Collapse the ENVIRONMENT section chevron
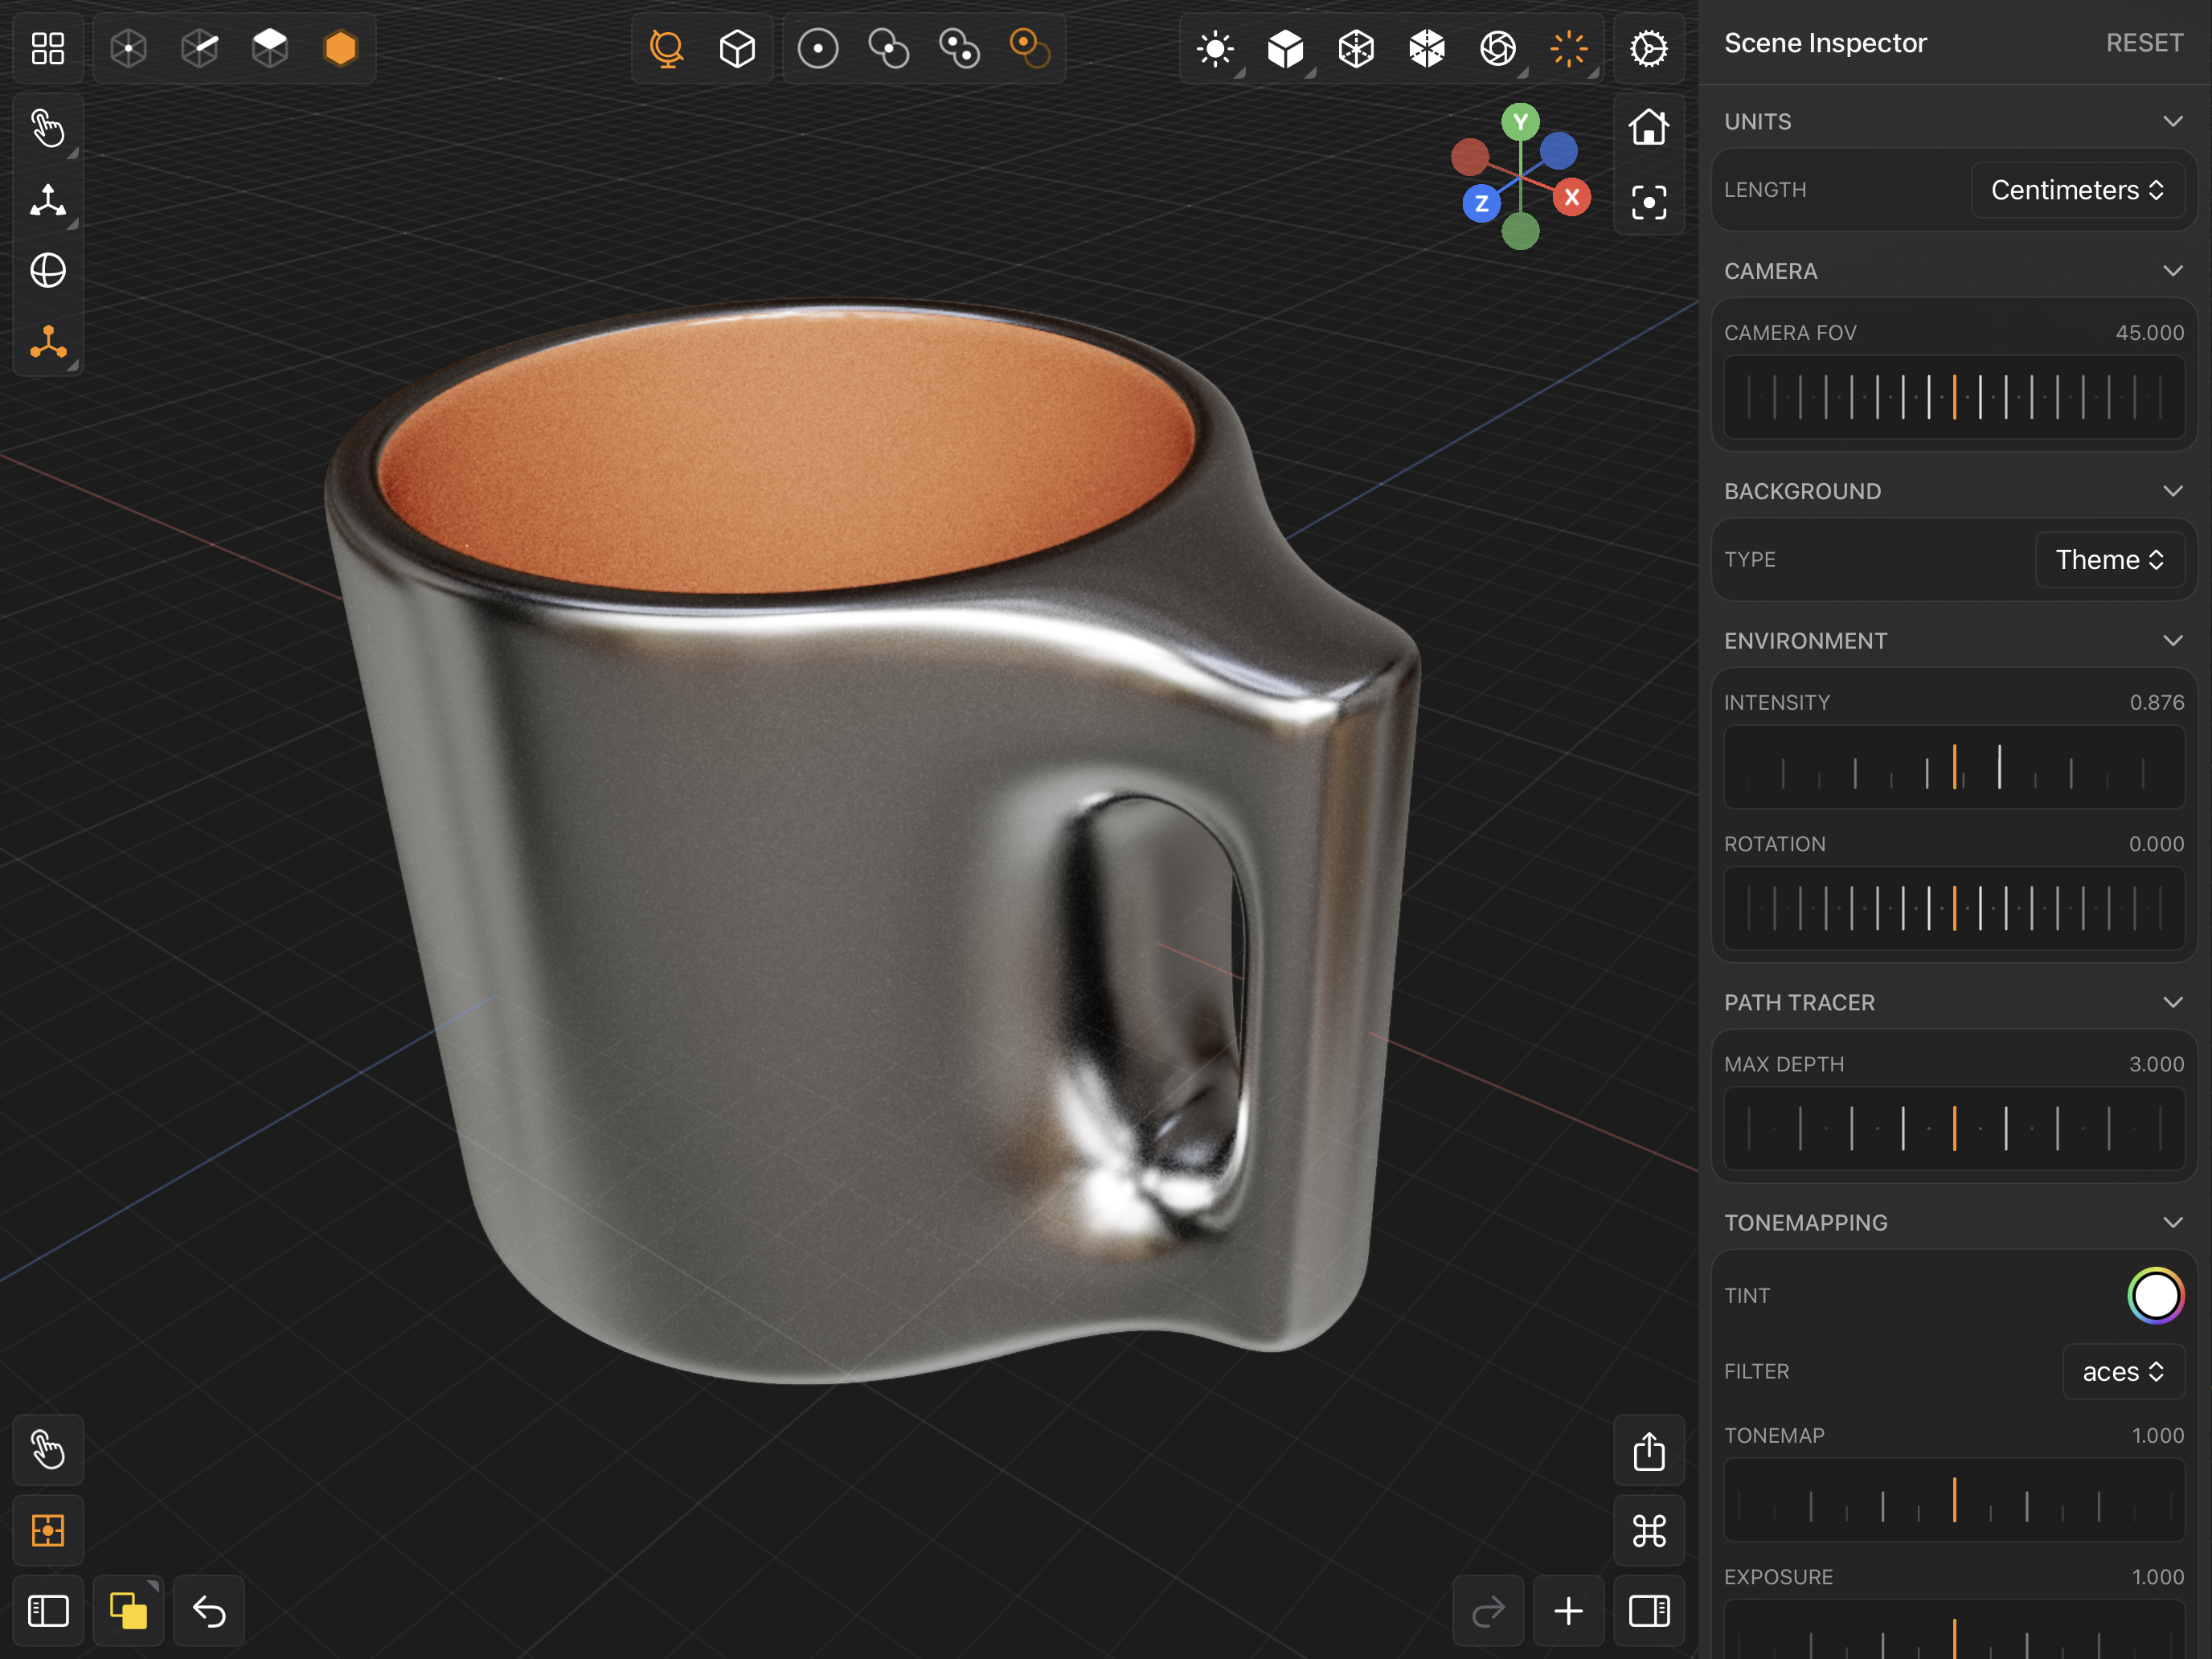The width and height of the screenshot is (2212, 1659). click(x=2172, y=641)
